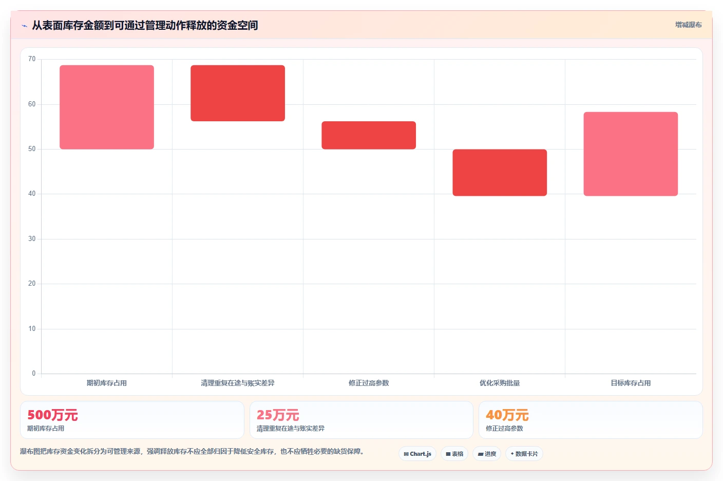This screenshot has width=723, height=481.
Task: Click the lightning icon beside the chart title
Action: [24, 26]
